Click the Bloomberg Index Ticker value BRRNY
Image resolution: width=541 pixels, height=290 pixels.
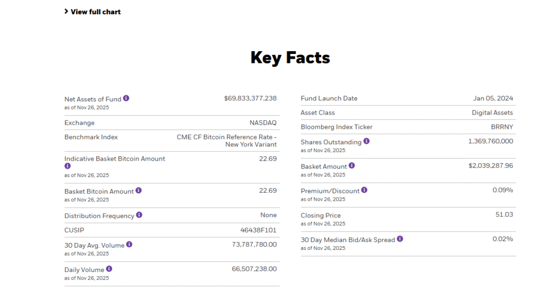point(501,127)
